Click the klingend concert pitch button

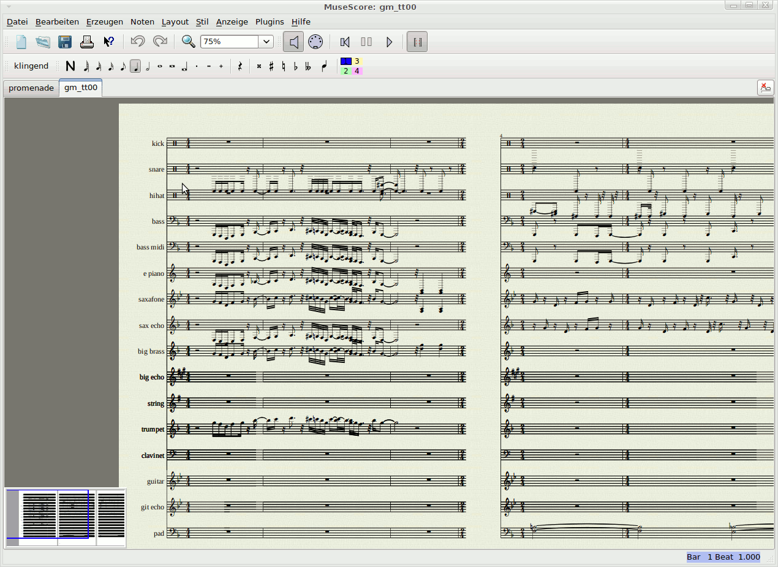pyautogui.click(x=31, y=66)
